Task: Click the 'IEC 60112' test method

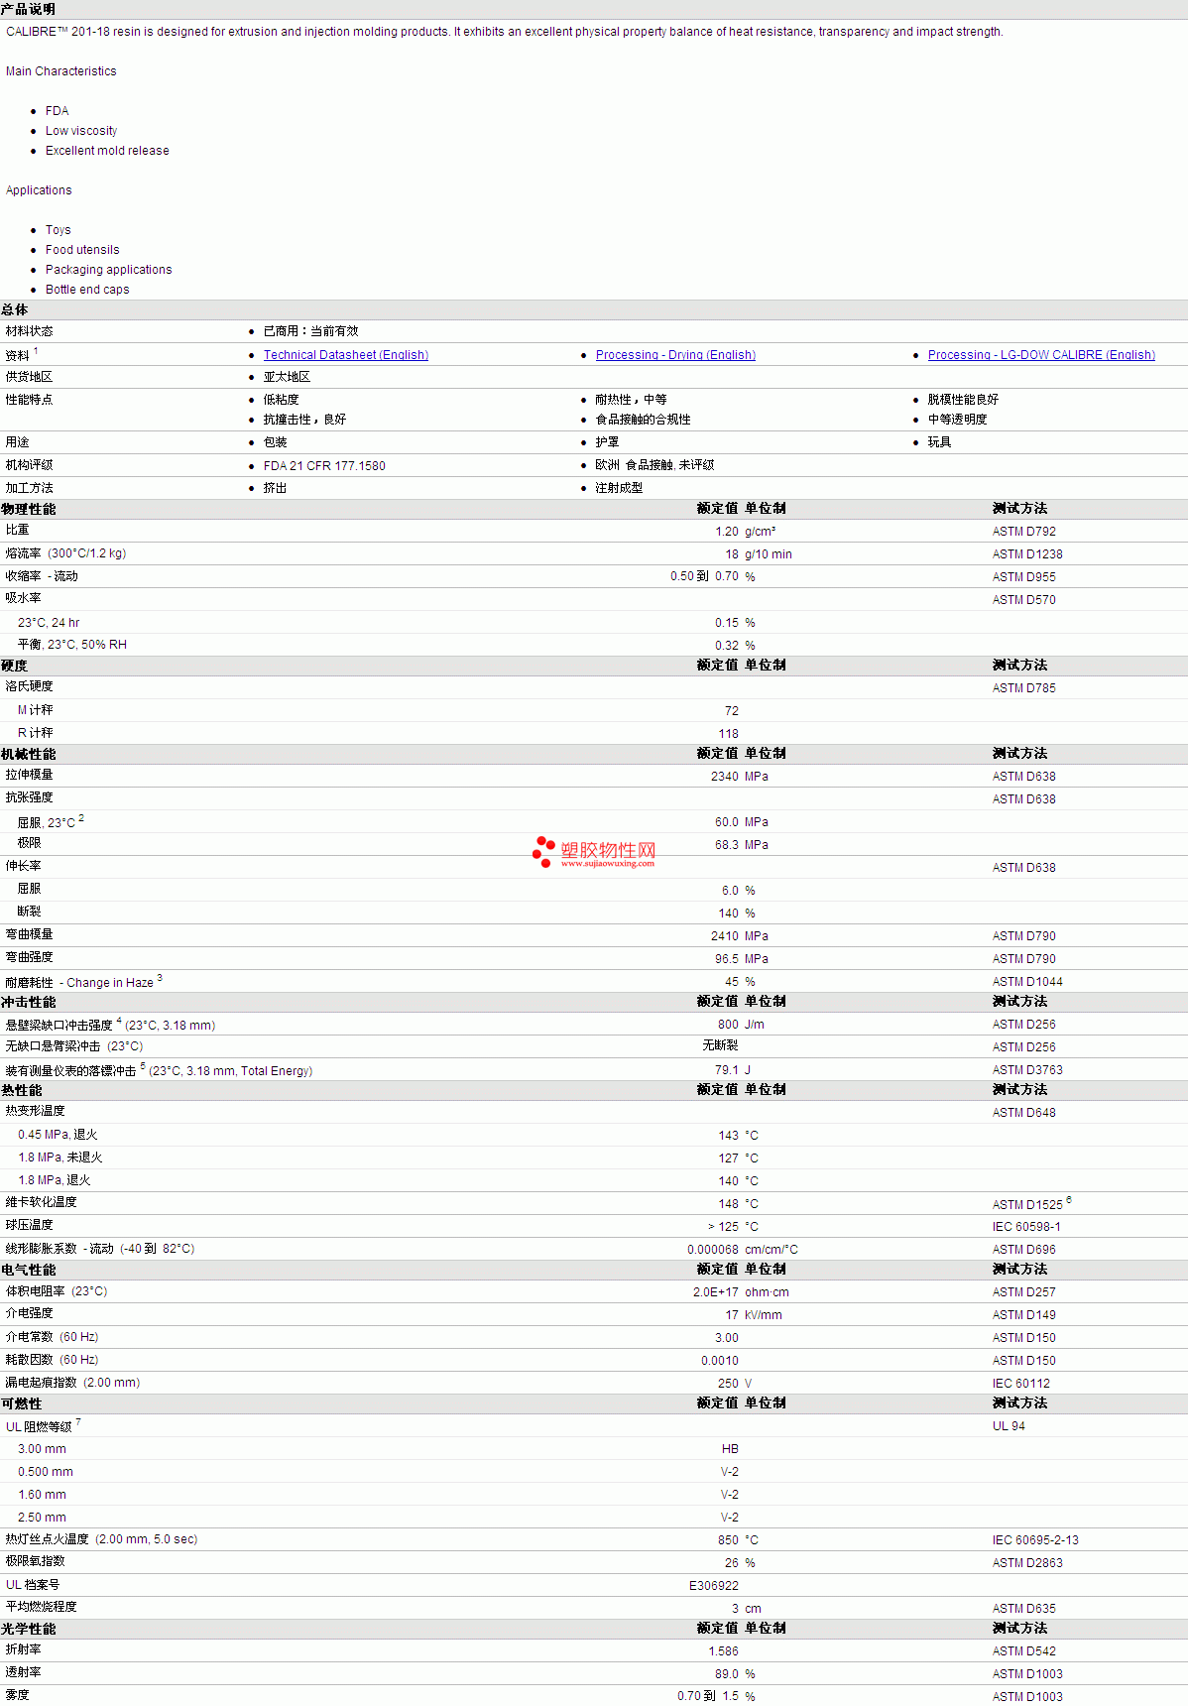Action: [1021, 1384]
